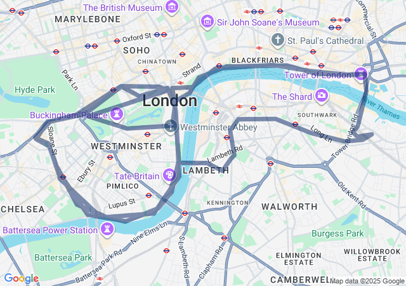Select Tate Britain palette marker
The width and height of the screenshot is (406, 286).
pyautogui.click(x=169, y=175)
